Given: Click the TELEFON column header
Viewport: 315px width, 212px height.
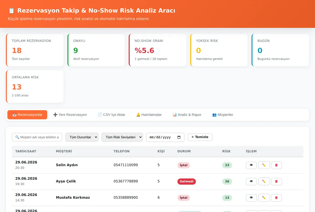Looking at the screenshot, I should click(122, 151).
